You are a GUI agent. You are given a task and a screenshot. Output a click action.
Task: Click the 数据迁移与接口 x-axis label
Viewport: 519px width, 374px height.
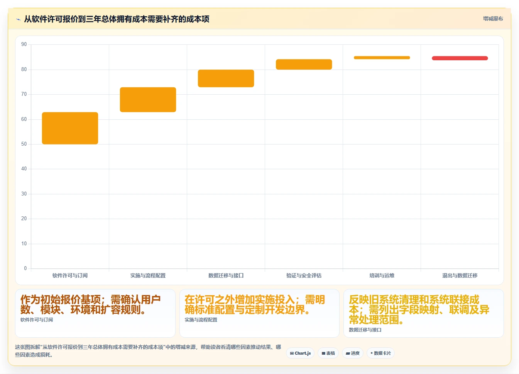coord(226,275)
